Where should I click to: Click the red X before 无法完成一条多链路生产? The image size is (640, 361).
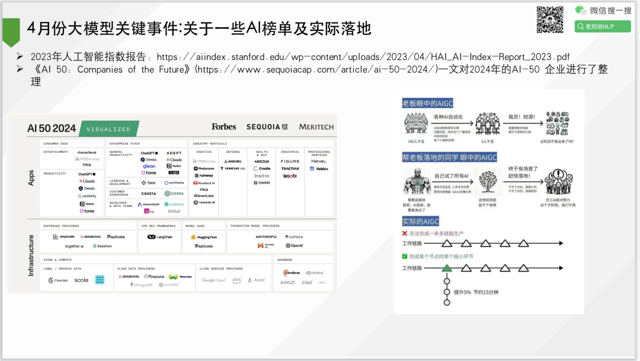pyautogui.click(x=405, y=234)
